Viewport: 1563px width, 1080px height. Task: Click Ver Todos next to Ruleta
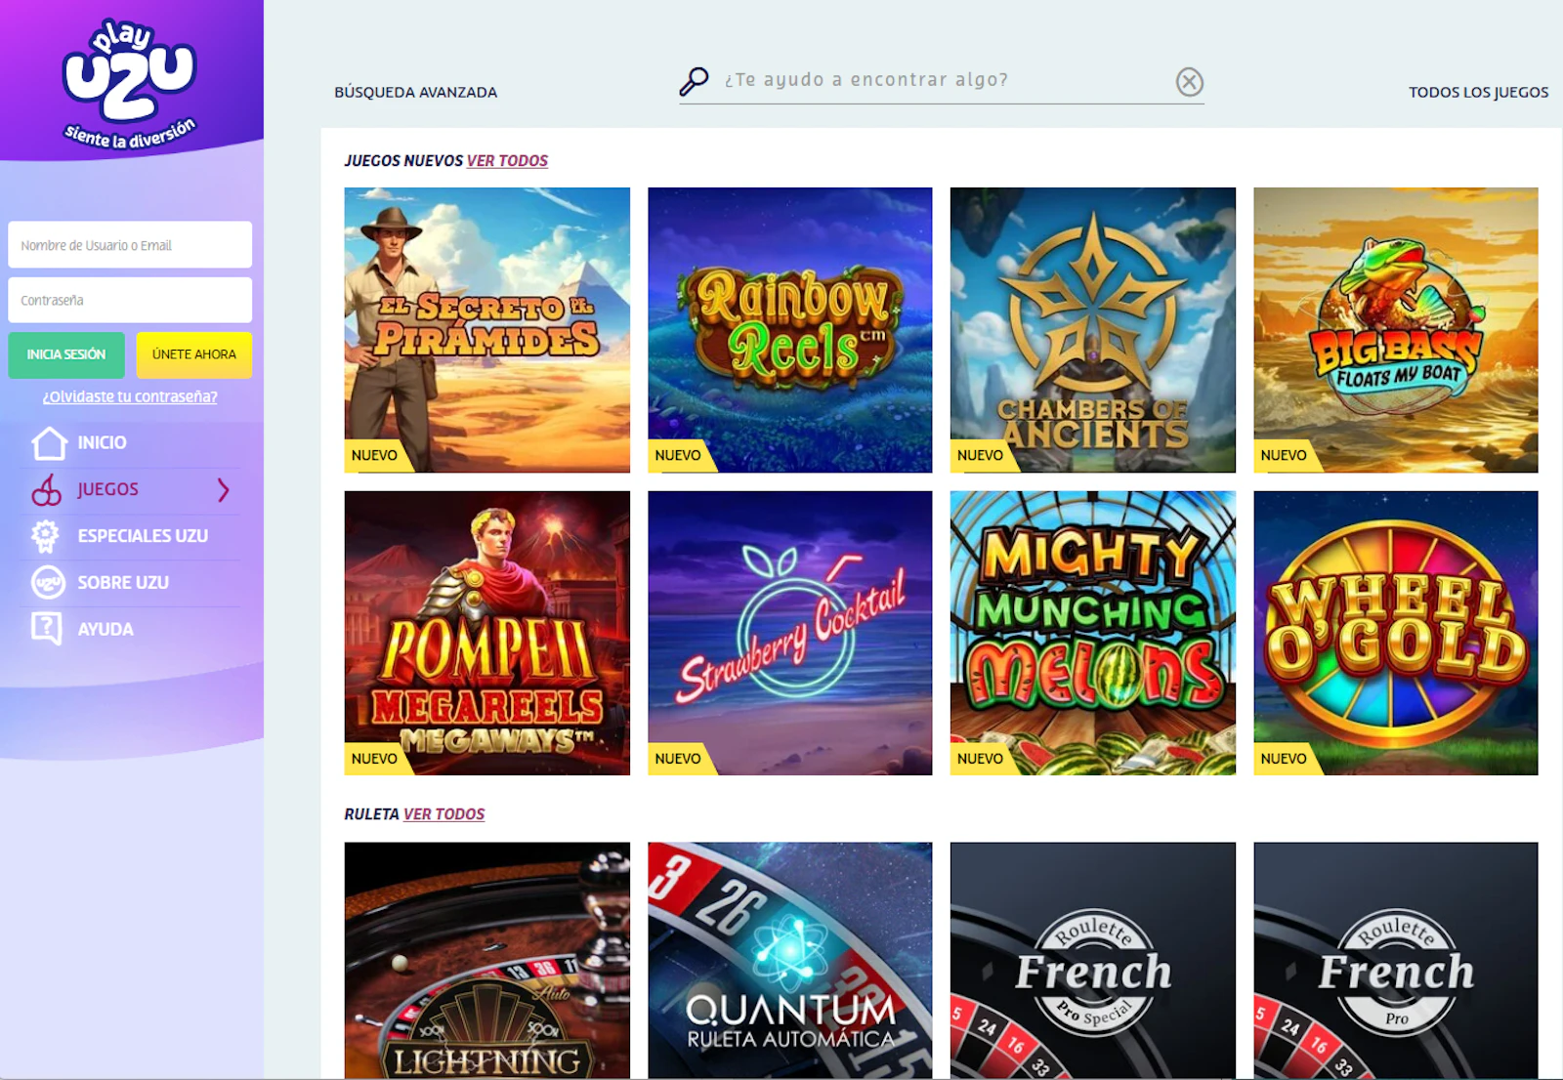(x=444, y=814)
